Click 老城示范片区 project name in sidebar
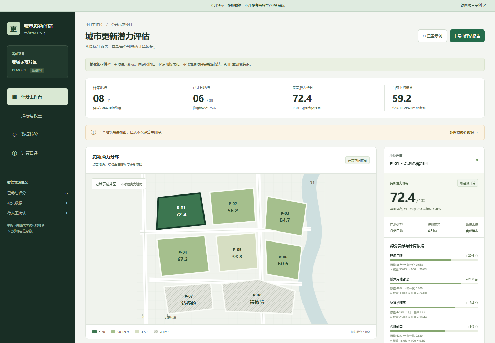495x343 pixels. 24,62
